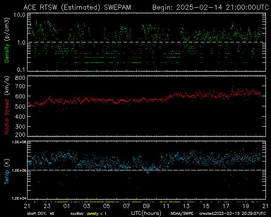Click the '01' hour tick label
Viewport: 271px width, 217px height.
tap(66, 206)
